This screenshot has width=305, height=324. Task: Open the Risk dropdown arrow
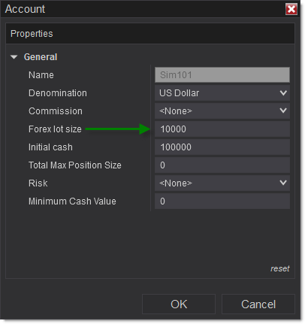[x=283, y=183]
